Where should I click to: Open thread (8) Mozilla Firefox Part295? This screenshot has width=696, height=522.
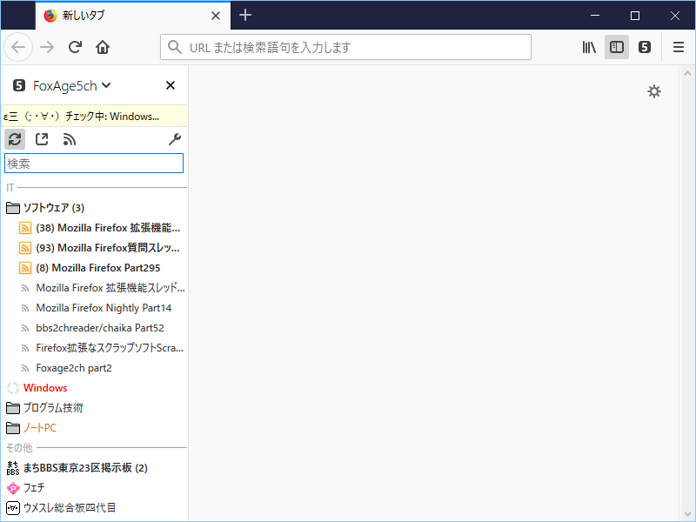click(x=98, y=268)
